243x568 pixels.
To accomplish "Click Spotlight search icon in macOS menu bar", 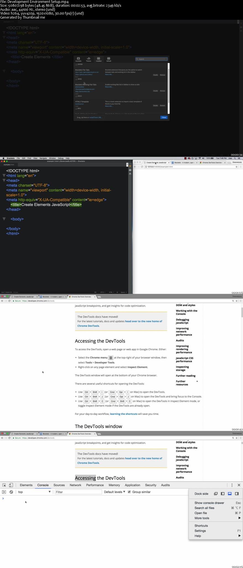I will click(x=235, y=158).
